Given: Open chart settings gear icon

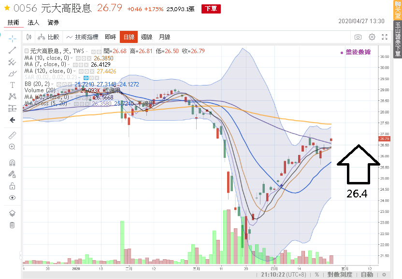Looking at the screenshot, I should coord(372,37).
